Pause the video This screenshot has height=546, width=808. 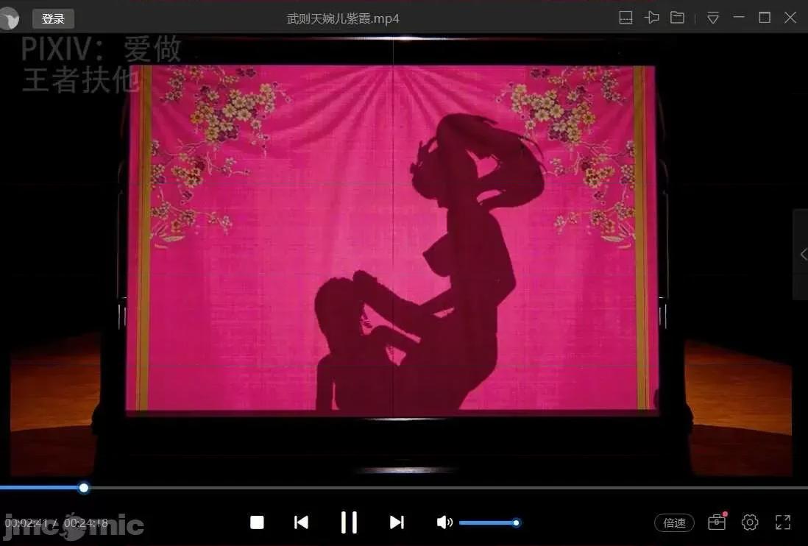point(349,522)
